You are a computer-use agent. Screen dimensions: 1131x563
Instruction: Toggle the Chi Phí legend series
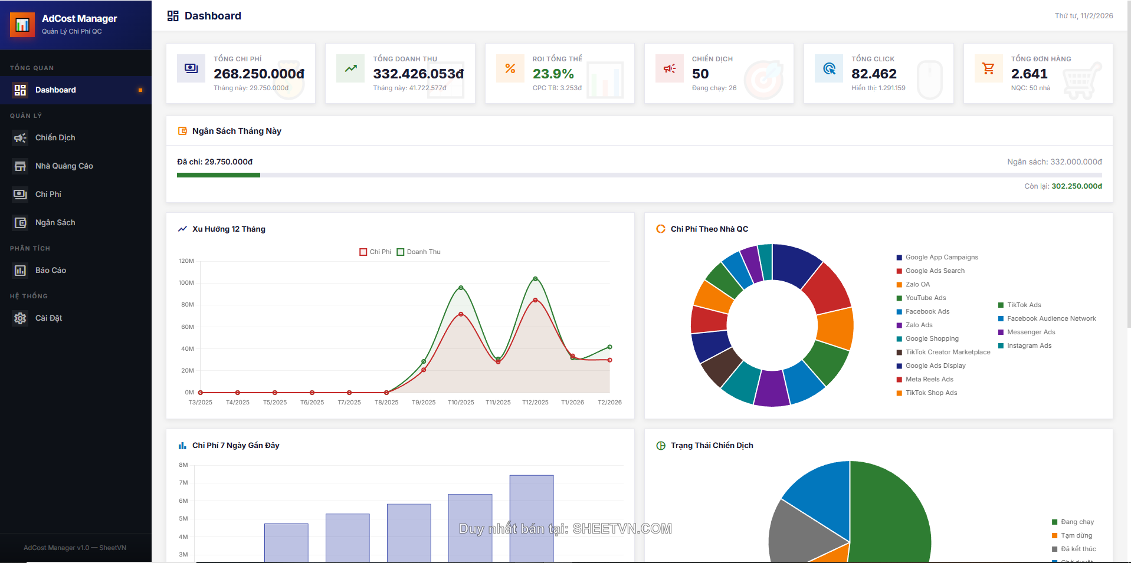[375, 252]
